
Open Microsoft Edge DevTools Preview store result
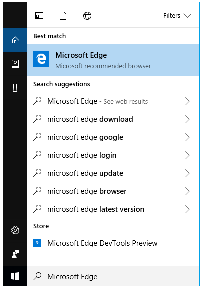click(x=113, y=243)
